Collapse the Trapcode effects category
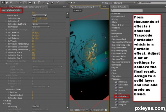 coord(111,79)
